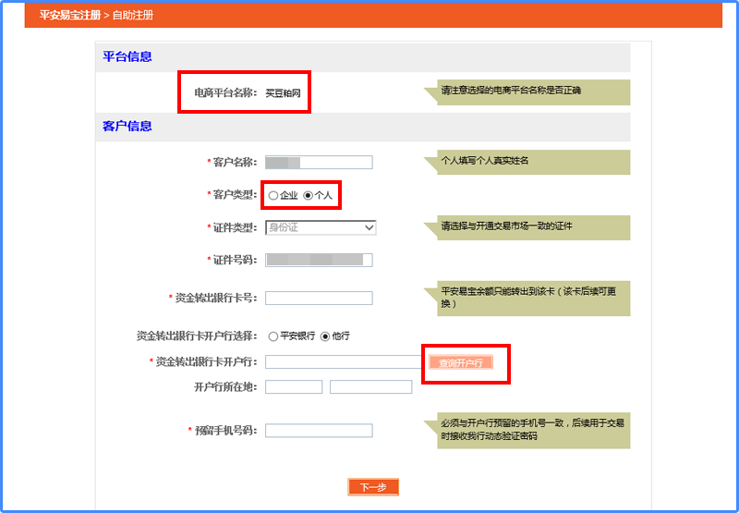
Task: Open the 证件类型 dropdown
Action: pyautogui.click(x=320, y=227)
